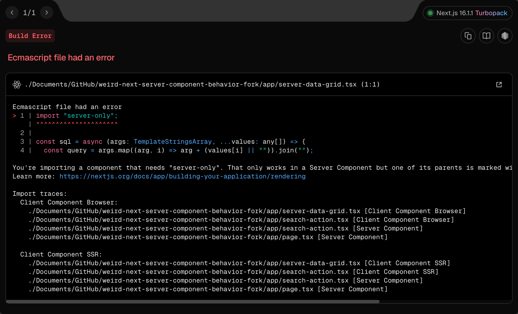Image resolution: width=518 pixels, height=314 pixels.
Task: Click TemplateStringsArray type in line 3
Action: (x=173, y=142)
